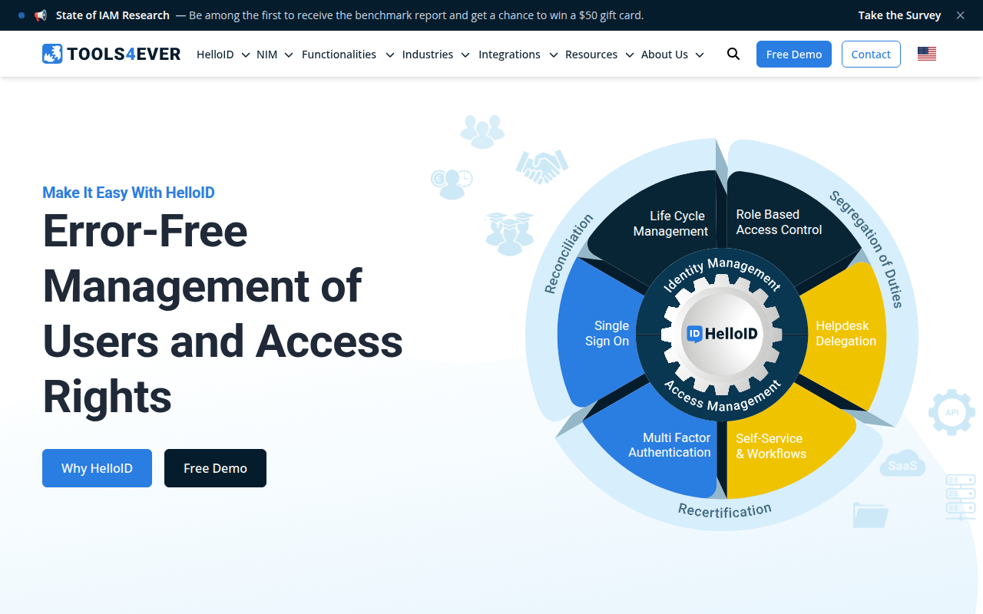Expand the Functionalities chevron

click(389, 54)
